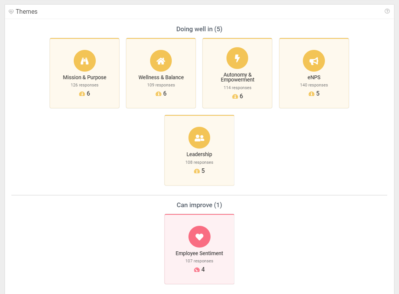Screen dimensions: 399x294
Task: Click the eNPS score gauge icon
Action: coord(312,94)
